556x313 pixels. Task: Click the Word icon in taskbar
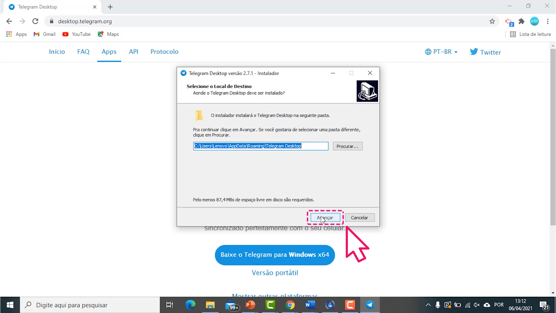[x=310, y=305]
